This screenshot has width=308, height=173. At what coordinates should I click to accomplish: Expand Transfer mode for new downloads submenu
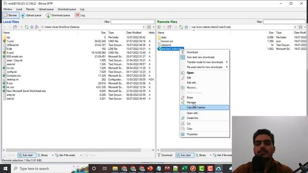(x=205, y=62)
